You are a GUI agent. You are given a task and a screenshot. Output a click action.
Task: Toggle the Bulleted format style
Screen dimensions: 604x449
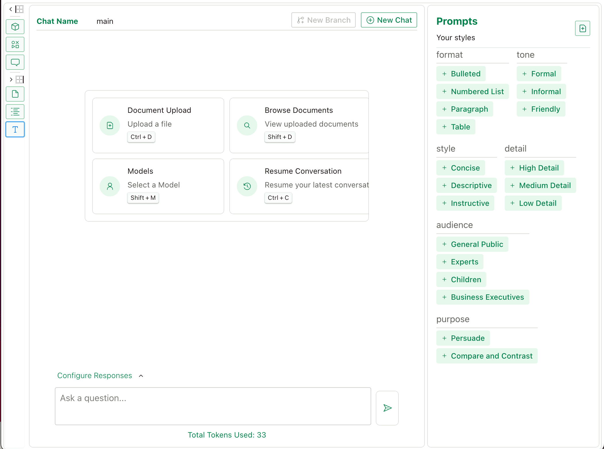tap(461, 74)
